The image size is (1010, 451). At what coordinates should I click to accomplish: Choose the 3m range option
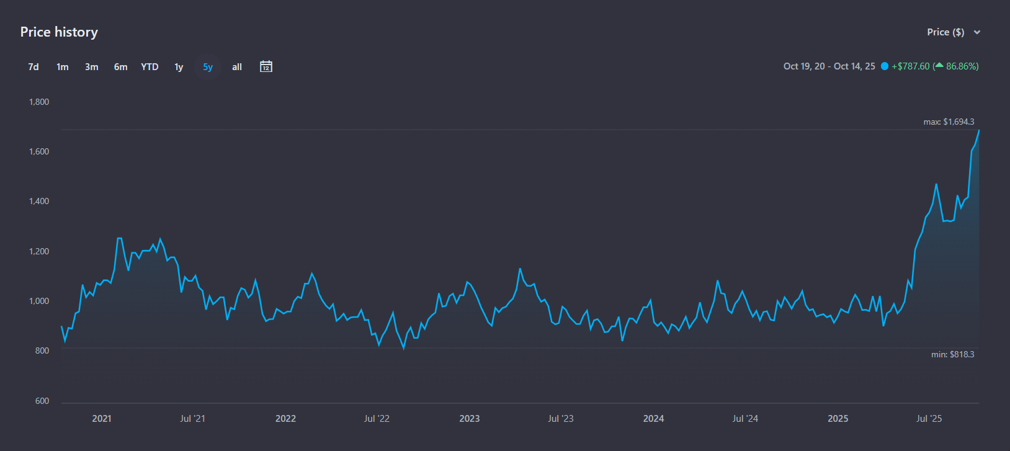[92, 67]
